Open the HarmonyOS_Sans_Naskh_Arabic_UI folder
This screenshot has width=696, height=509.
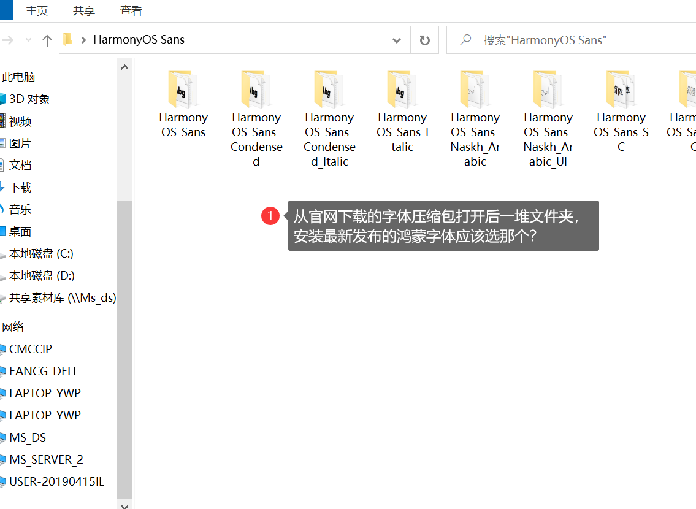(548, 118)
